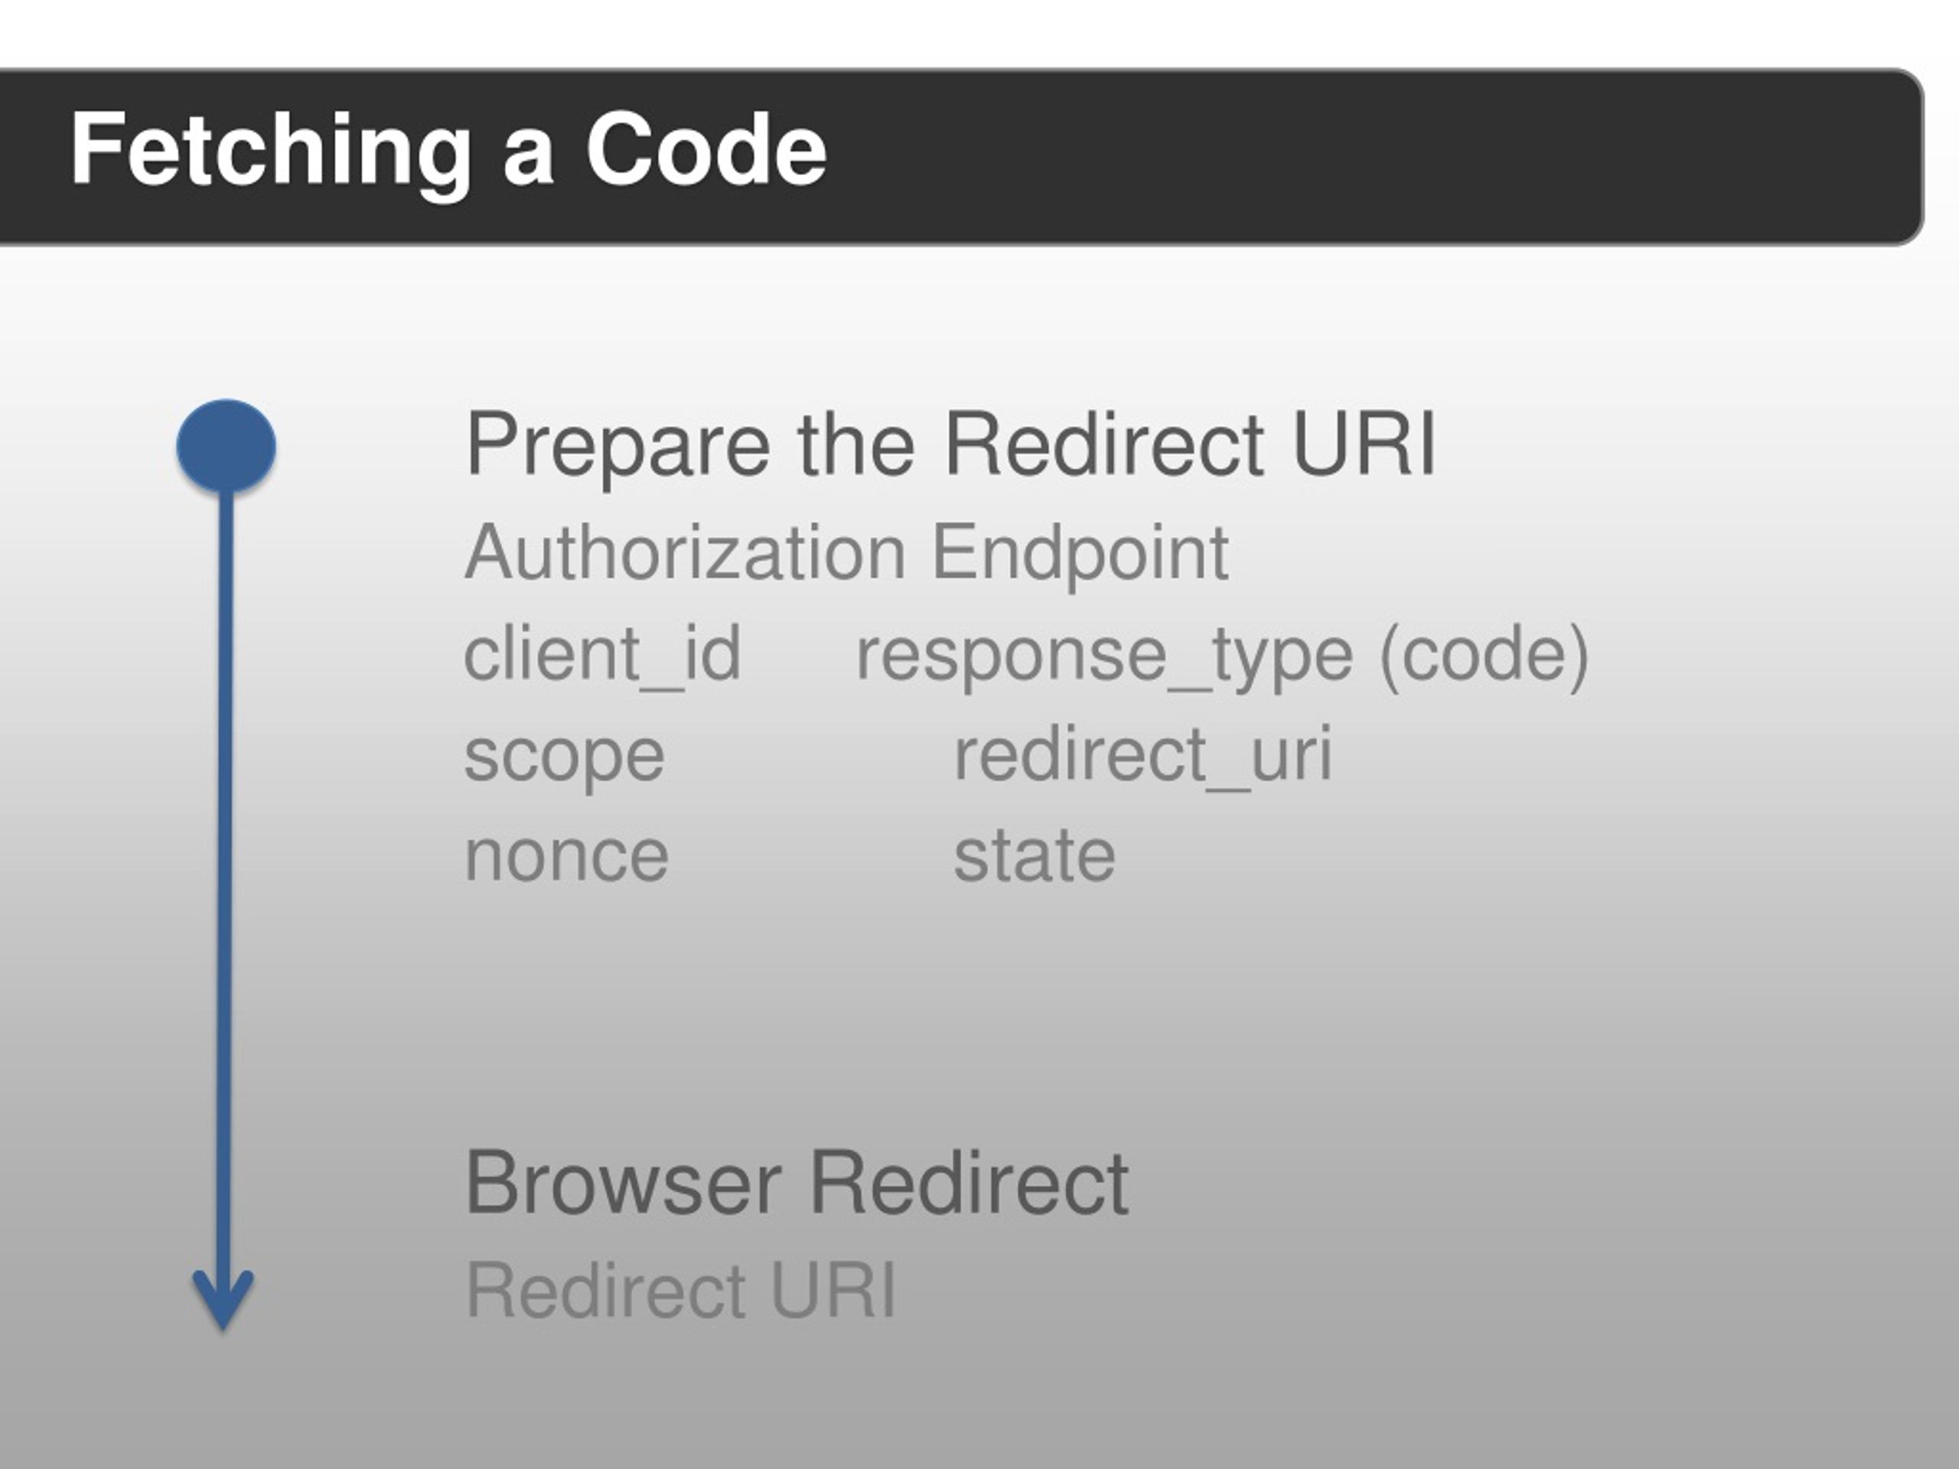Screen dimensions: 1959x1469
Task: Click the 'state' parameter text
Action: tap(1035, 855)
